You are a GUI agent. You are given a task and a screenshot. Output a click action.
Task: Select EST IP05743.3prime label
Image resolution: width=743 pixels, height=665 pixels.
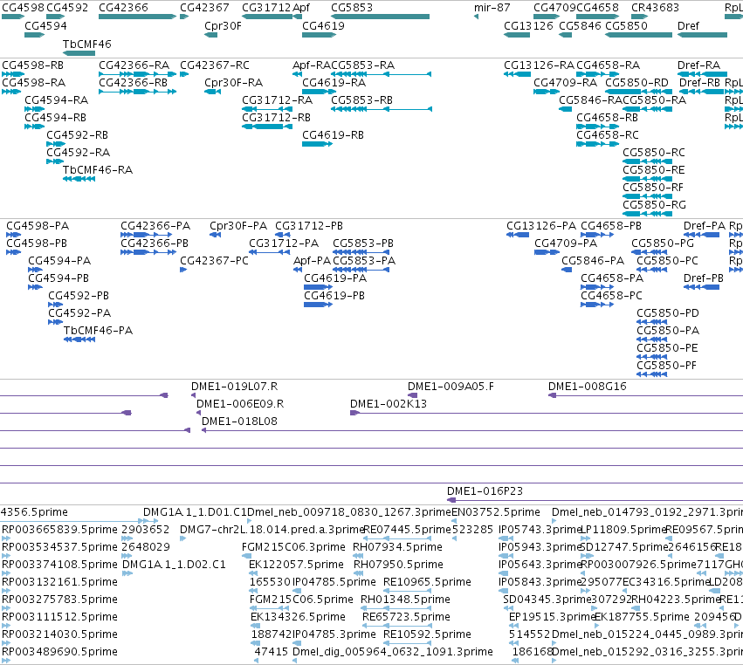click(x=540, y=530)
